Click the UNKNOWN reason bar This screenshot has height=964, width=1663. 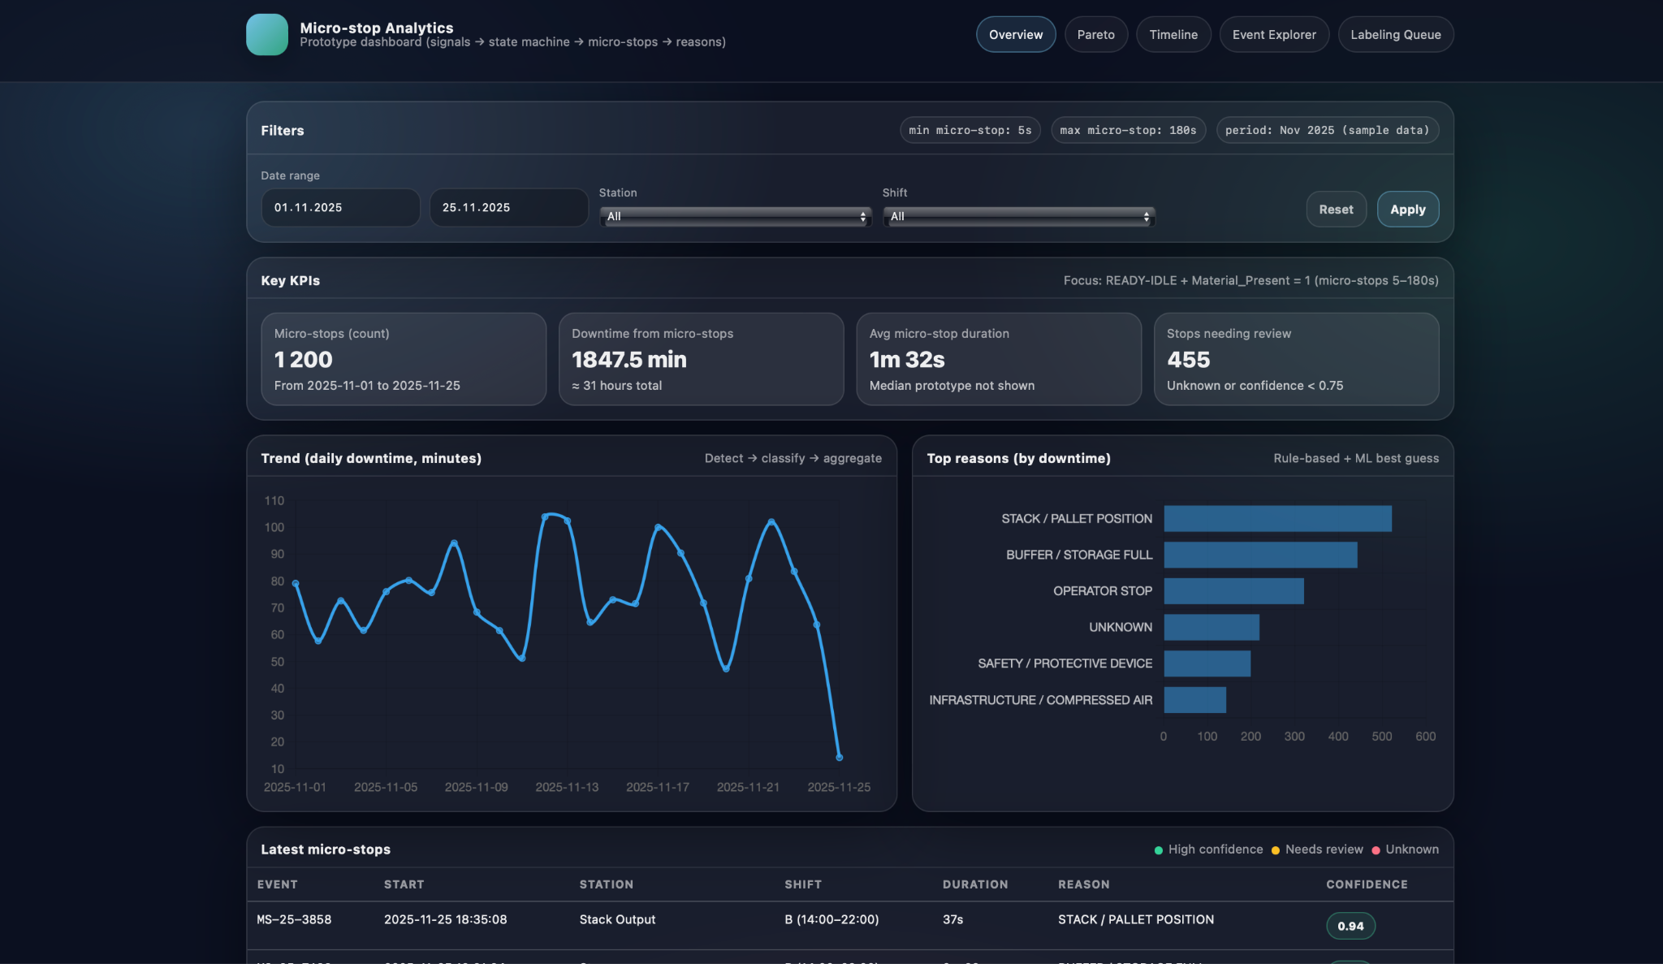tap(1211, 627)
